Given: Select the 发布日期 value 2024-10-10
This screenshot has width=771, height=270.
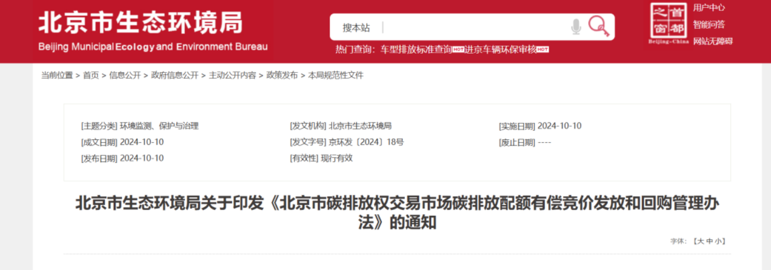Looking at the screenshot, I should pos(142,158).
